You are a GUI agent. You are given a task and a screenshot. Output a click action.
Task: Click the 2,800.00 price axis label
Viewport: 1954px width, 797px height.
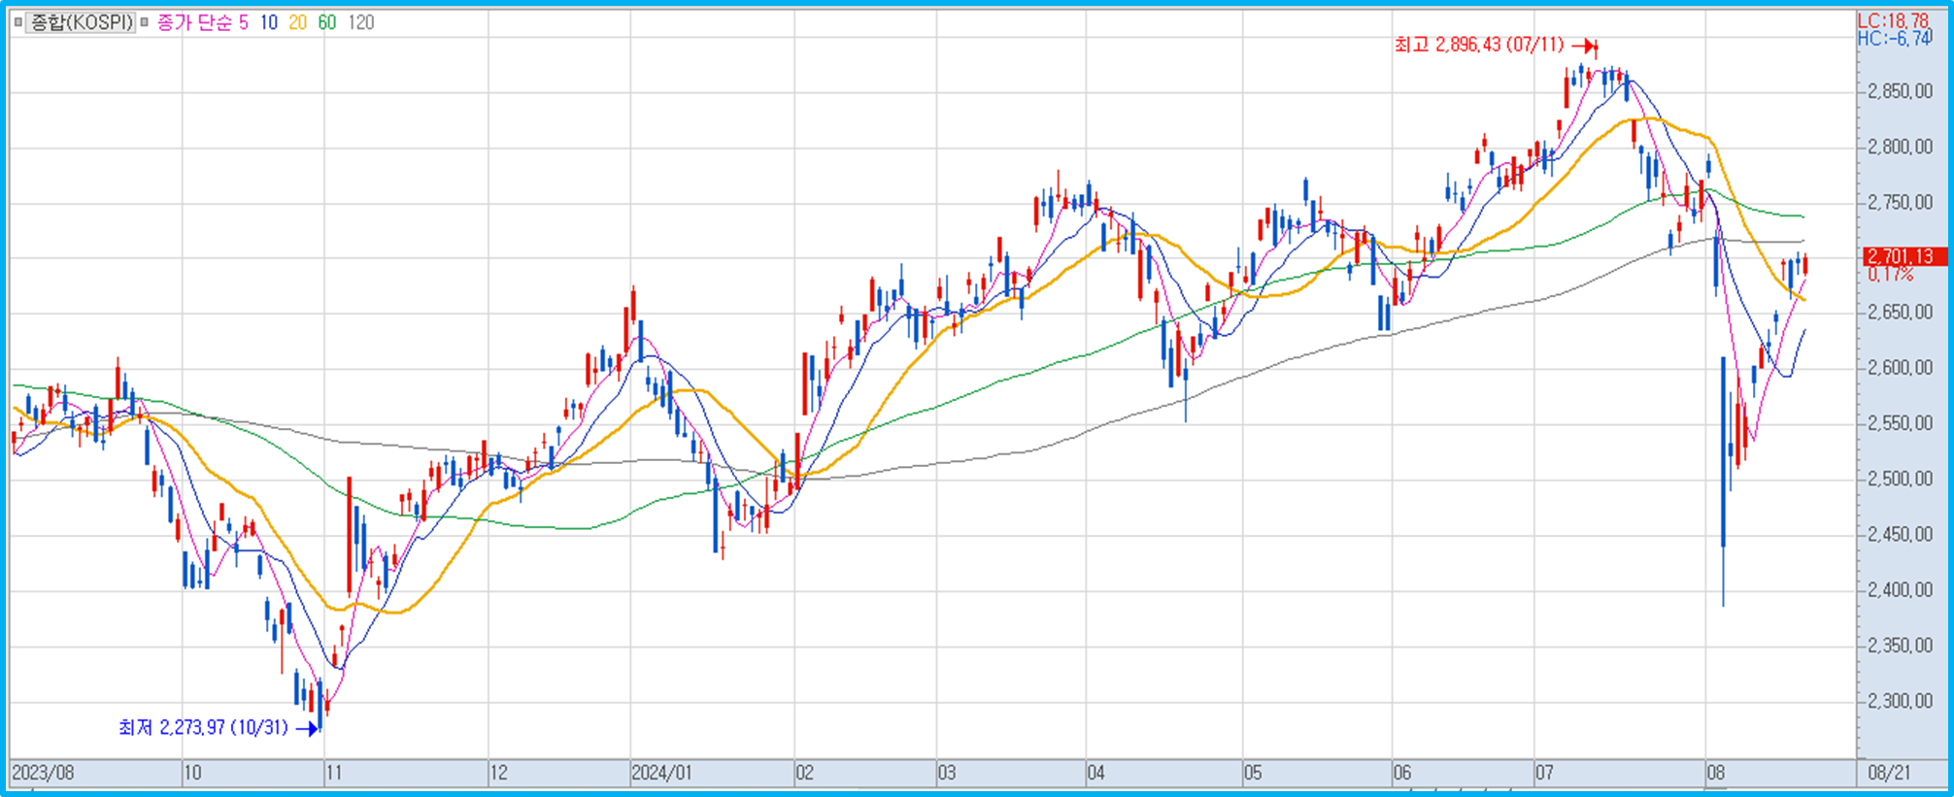coord(1900,147)
